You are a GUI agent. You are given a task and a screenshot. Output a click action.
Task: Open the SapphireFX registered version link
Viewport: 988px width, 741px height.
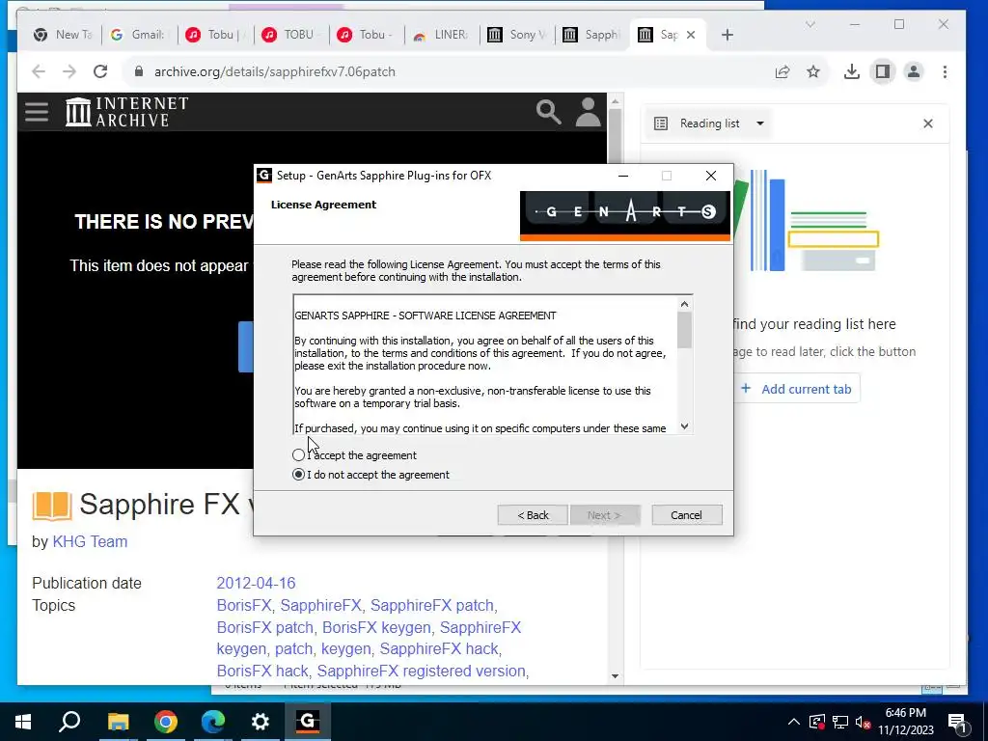(x=421, y=671)
